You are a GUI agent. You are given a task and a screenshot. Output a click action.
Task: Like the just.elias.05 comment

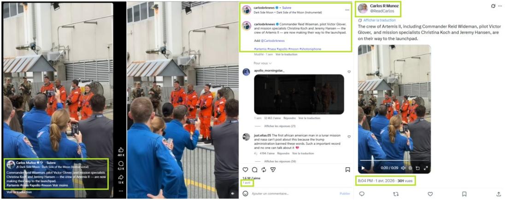349,137
